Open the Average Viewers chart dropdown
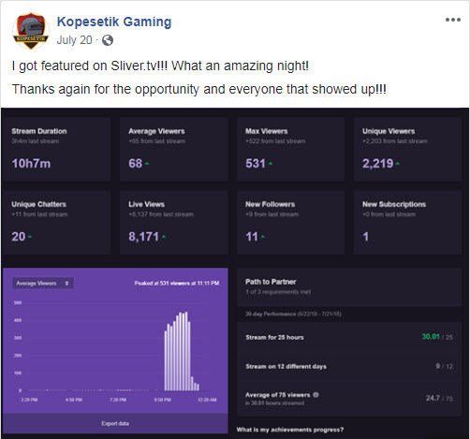The image size is (470, 439). [x=43, y=284]
